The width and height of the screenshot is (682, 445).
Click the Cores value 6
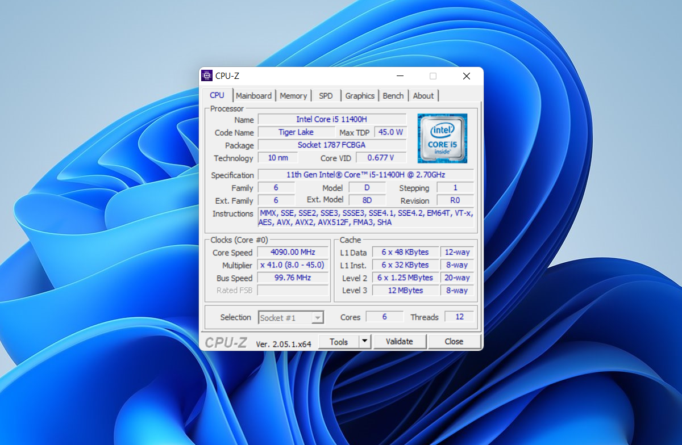385,317
